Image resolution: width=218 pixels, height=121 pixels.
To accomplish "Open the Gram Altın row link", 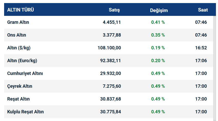I will [18, 22].
